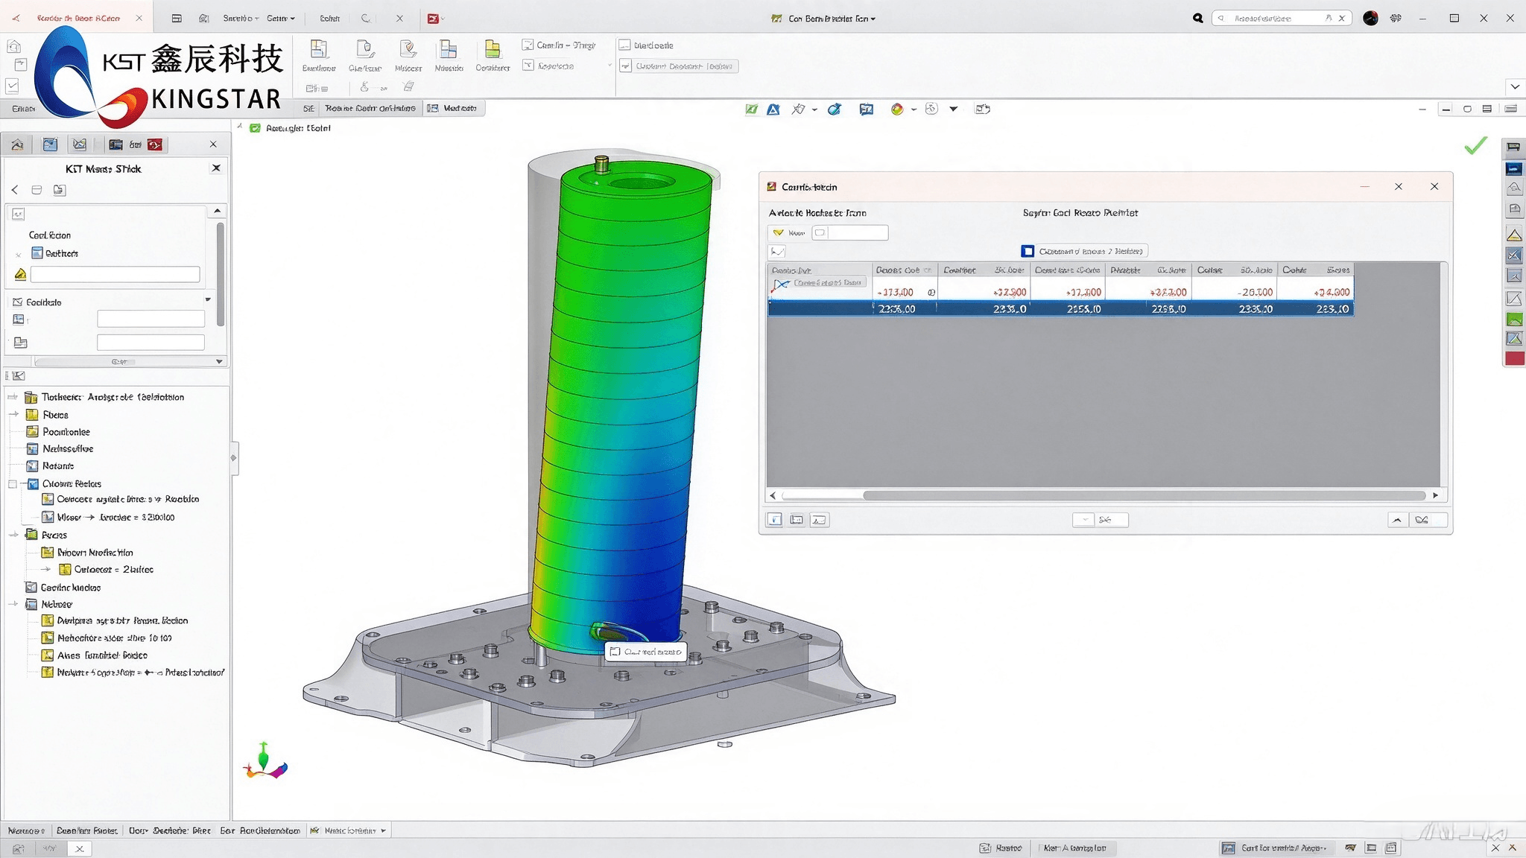This screenshot has height=858, width=1526.
Task: Go back using the KST panel back arrow
Action: tap(15, 190)
